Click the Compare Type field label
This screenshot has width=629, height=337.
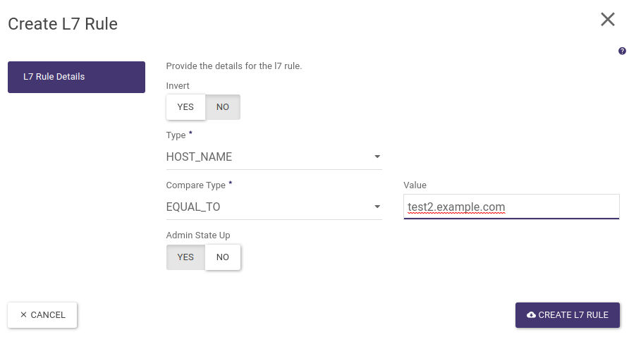pyautogui.click(x=195, y=185)
